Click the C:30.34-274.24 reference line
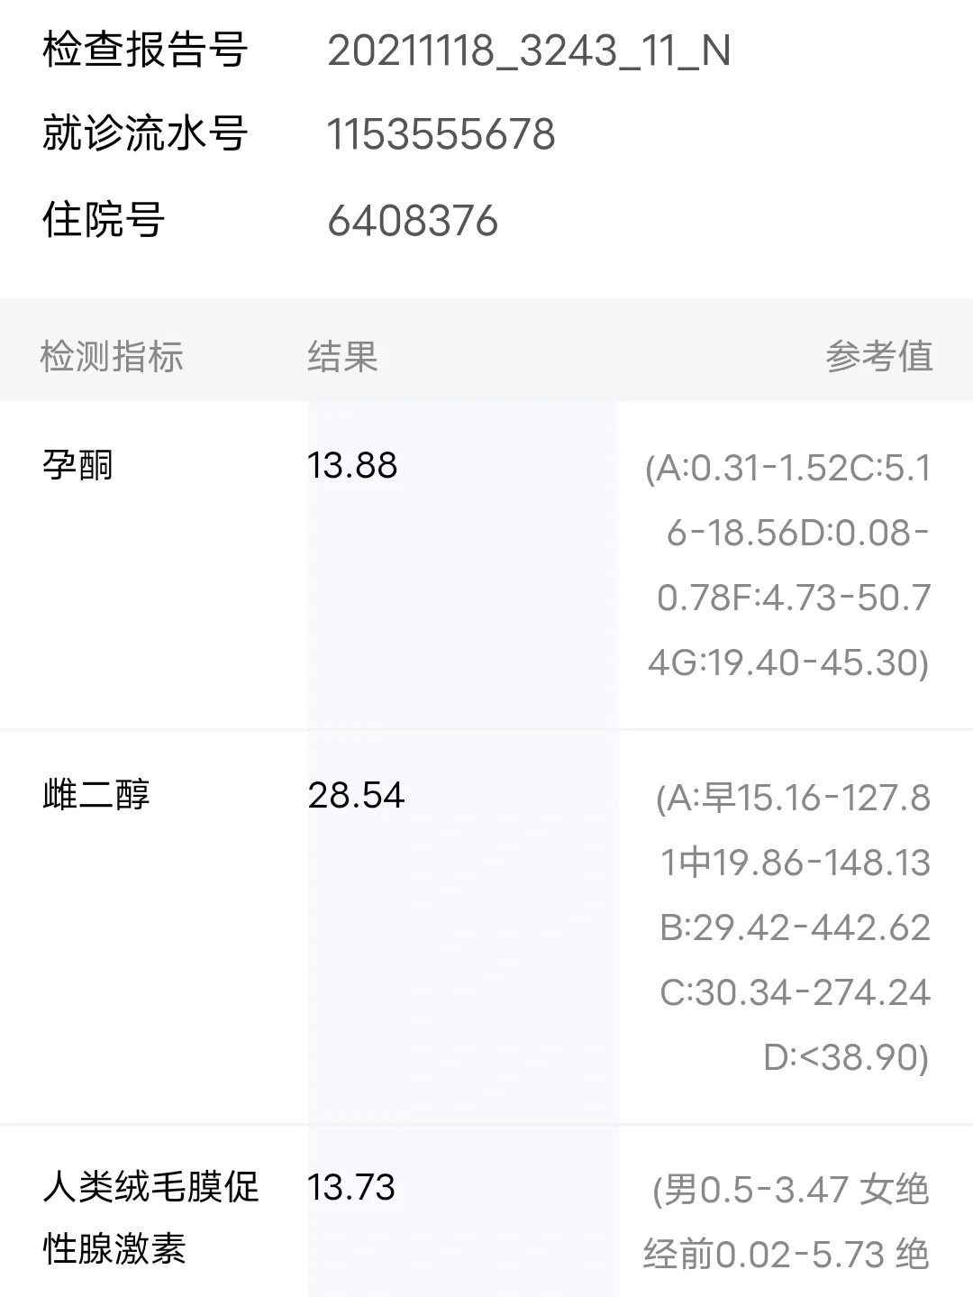Image resolution: width=973 pixels, height=1297 pixels. [795, 992]
